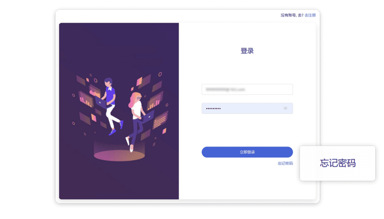Click the enlarged 忘记密码 callout card
The image size is (384, 219).
tap(337, 163)
